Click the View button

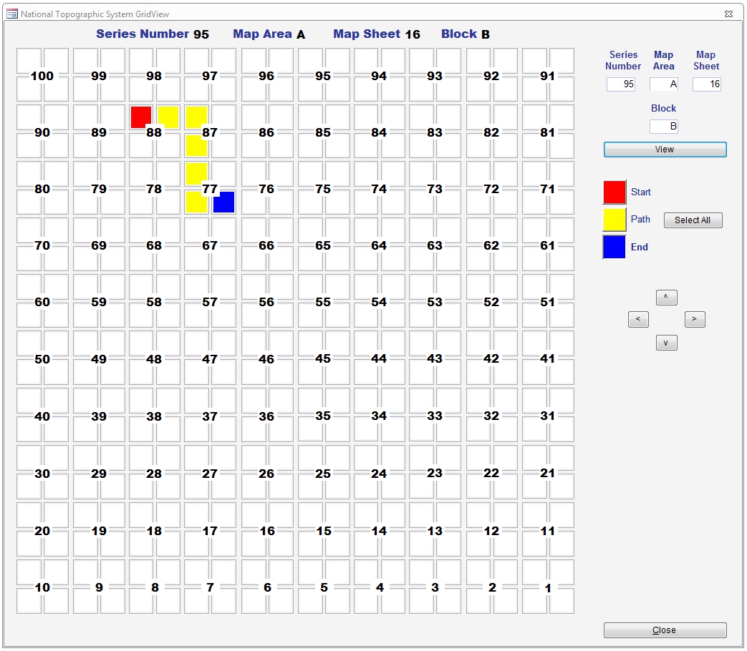click(x=665, y=150)
